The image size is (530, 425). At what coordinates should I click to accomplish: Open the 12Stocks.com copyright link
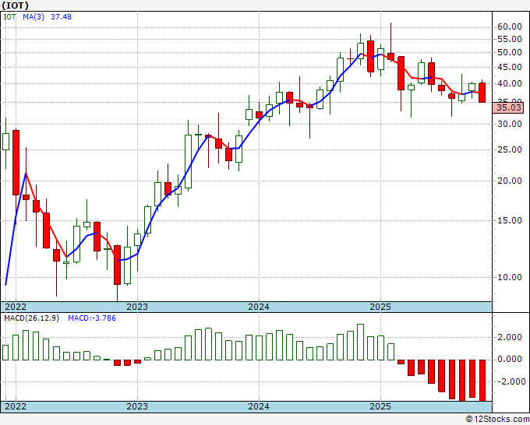(x=497, y=420)
